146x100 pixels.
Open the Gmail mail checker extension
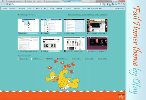107,4
